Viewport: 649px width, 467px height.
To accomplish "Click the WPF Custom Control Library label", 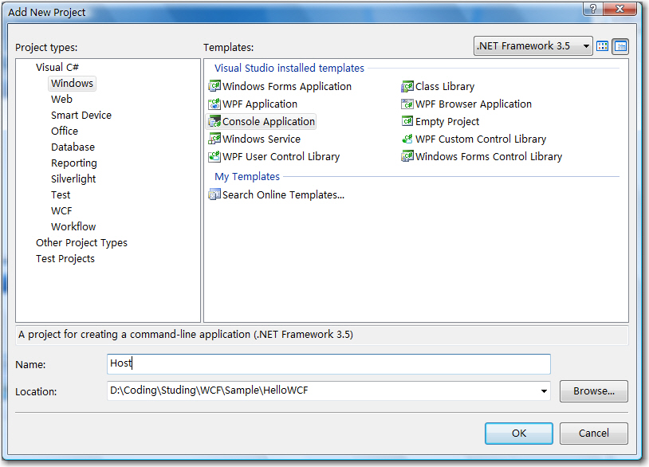I will pos(481,139).
